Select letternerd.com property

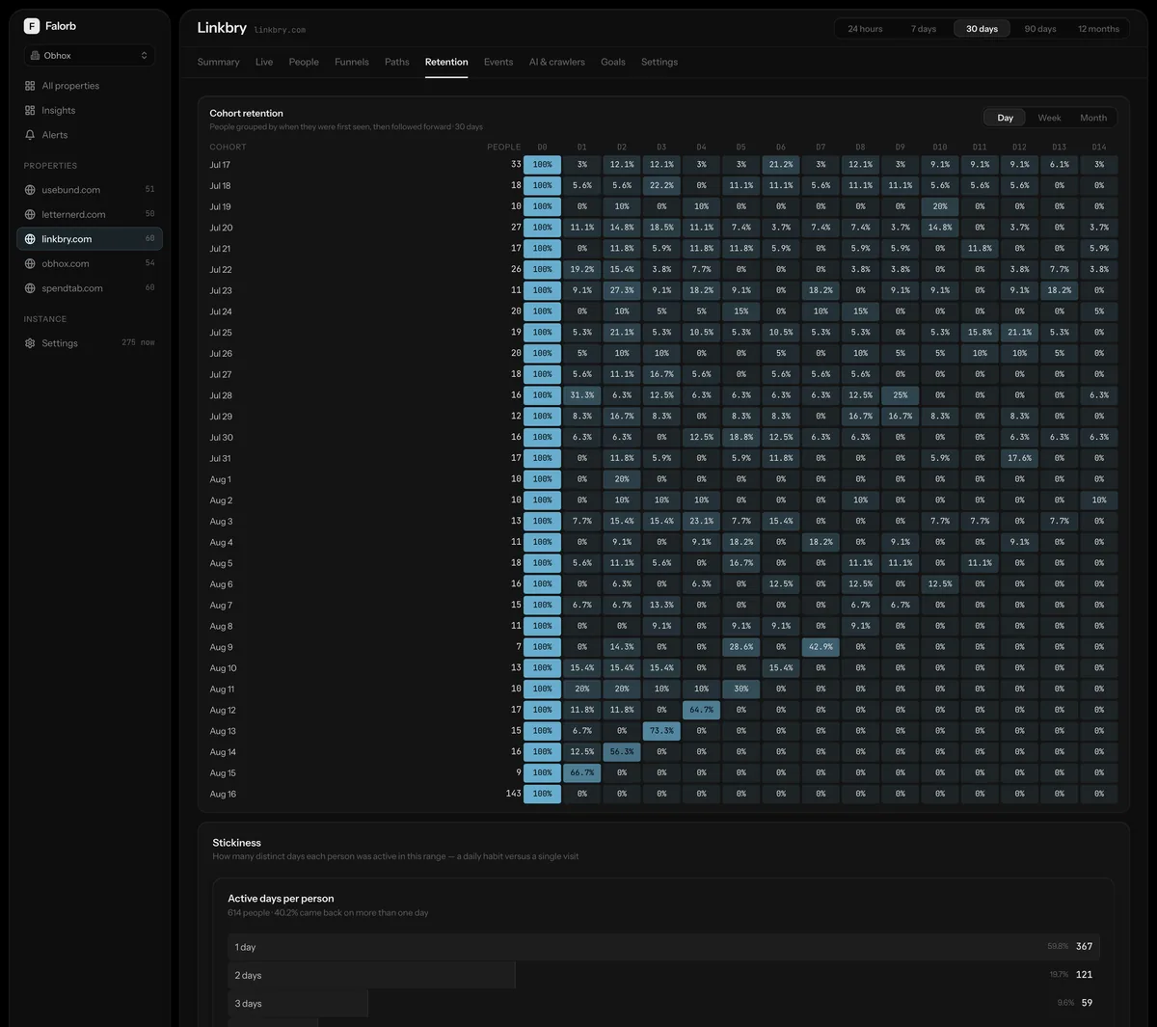click(90, 214)
